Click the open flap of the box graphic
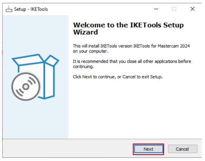Viewport: 205px width, 161px height. (x=52, y=60)
